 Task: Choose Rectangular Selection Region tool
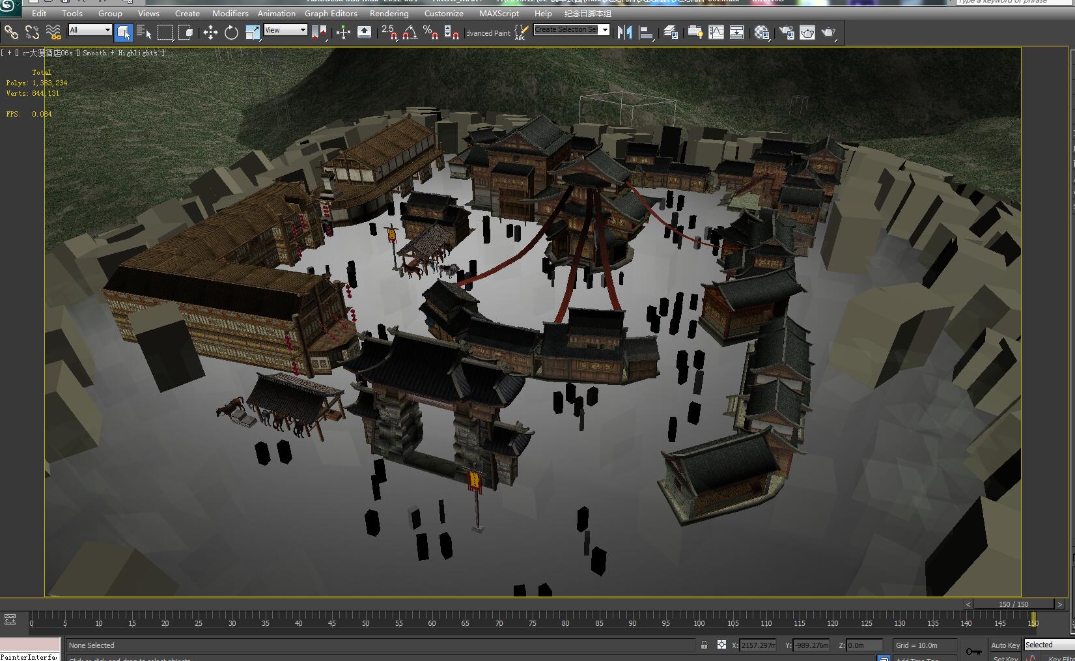click(x=165, y=32)
